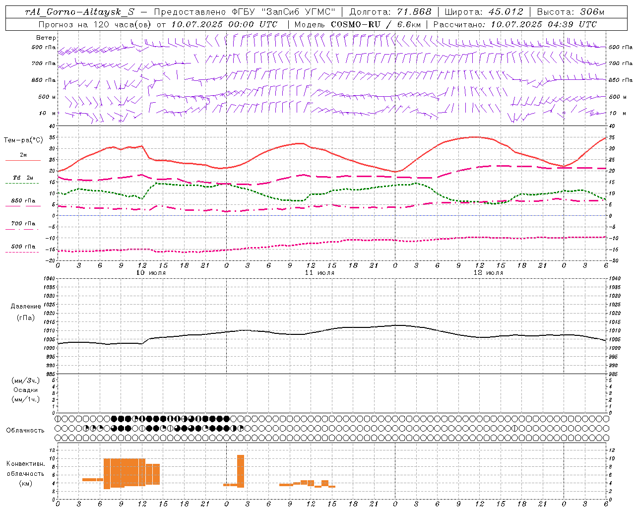Click the 500 м wind level label on left

click(47, 97)
